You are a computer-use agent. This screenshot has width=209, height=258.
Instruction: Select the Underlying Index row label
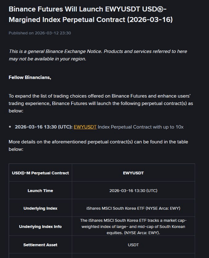point(40,208)
